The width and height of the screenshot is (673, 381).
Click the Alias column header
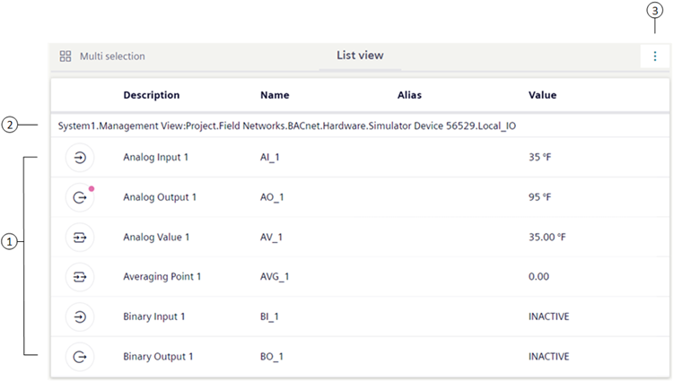click(409, 95)
